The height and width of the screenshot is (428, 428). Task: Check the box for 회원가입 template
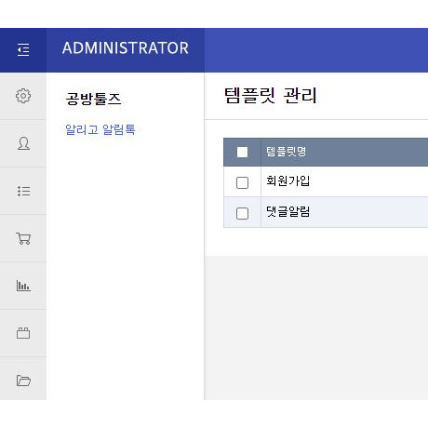point(242,182)
